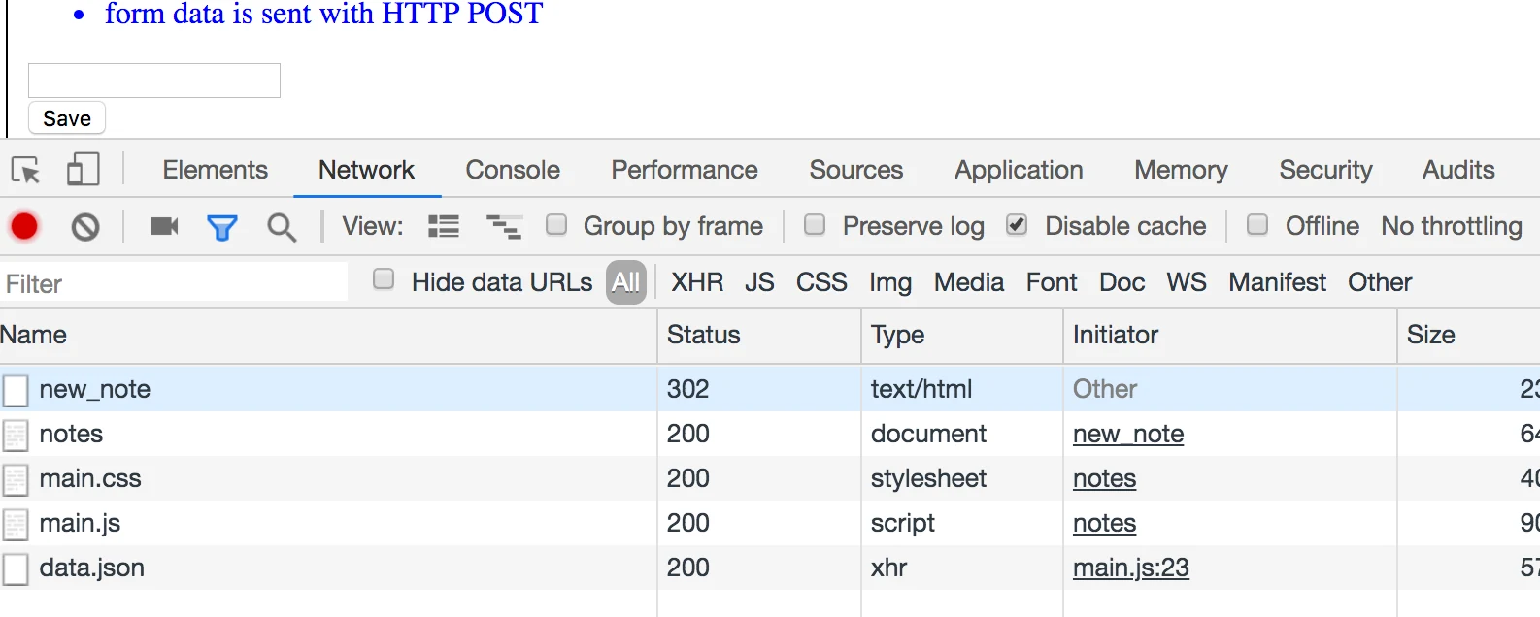The image size is (1540, 617).
Task: Filter requests by XHR type
Action: click(x=697, y=282)
